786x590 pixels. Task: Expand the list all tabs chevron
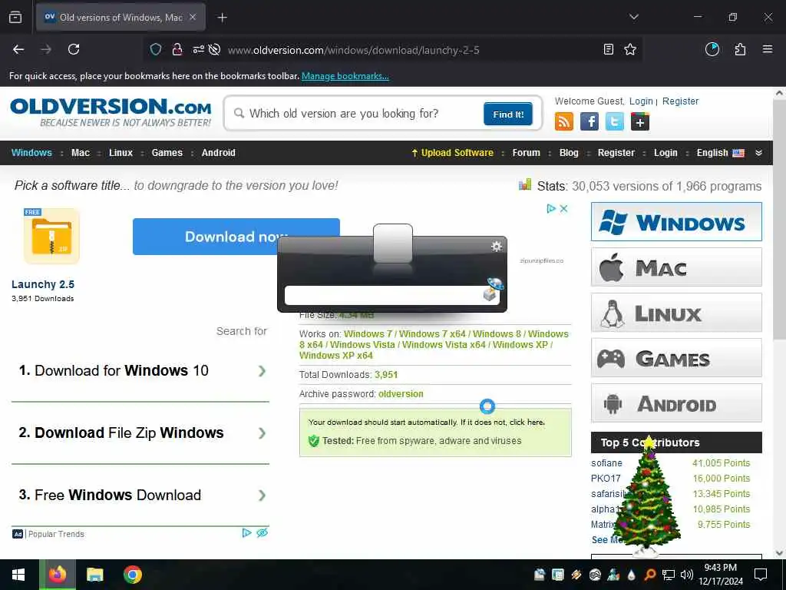[x=633, y=17]
